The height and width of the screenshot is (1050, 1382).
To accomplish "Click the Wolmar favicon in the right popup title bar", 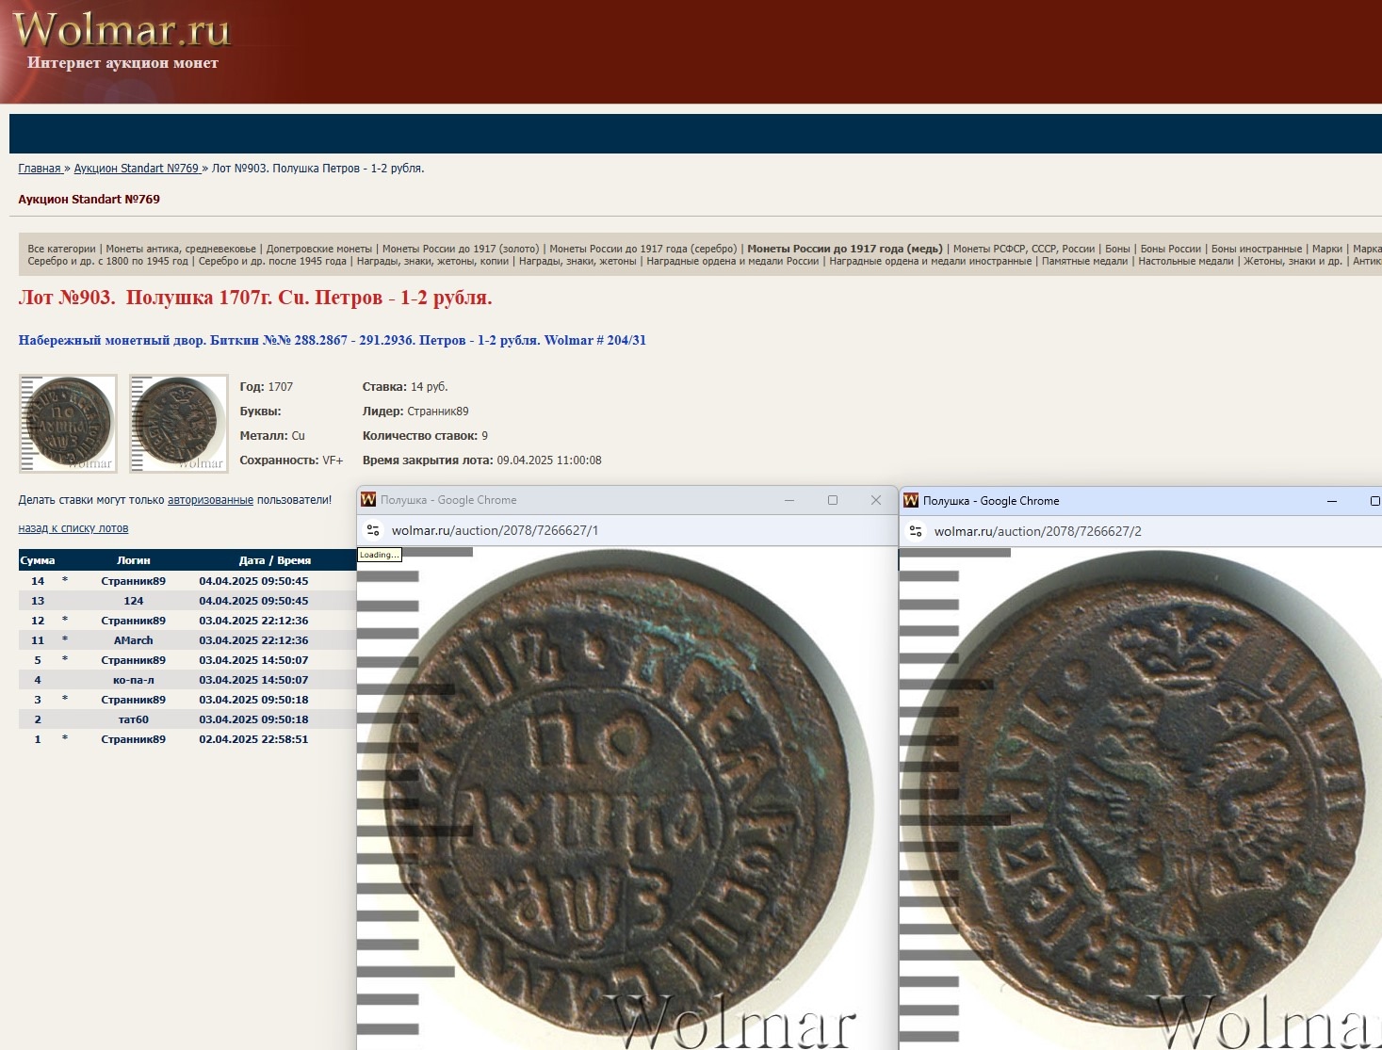I will tap(911, 501).
